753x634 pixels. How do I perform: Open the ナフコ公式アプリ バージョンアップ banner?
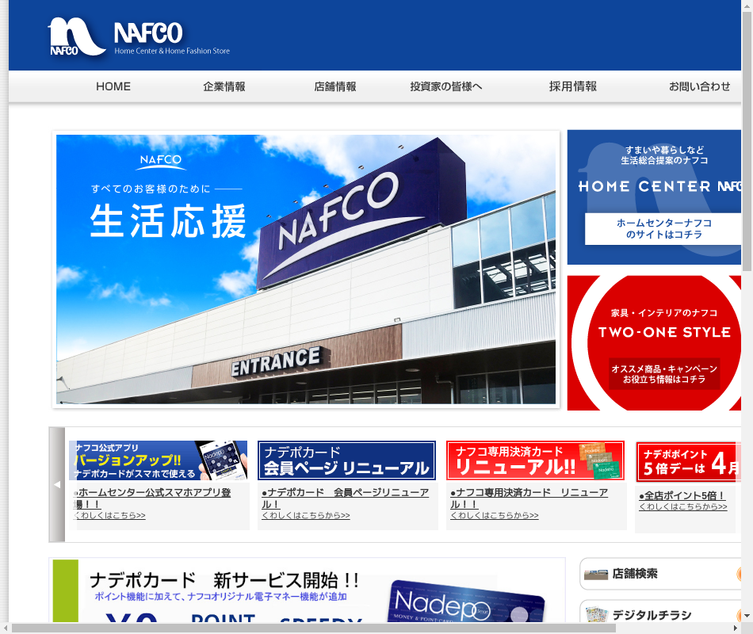click(x=158, y=460)
